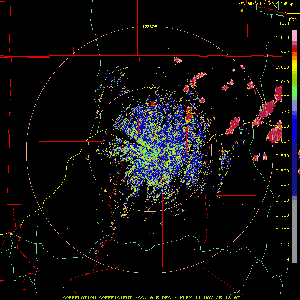The image size is (300, 300).
Task: Click the [CC] legend title
Action: [284, 23]
